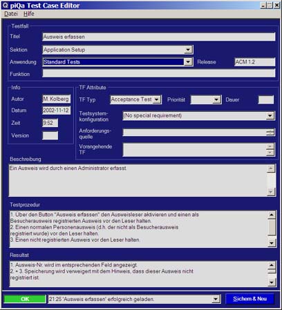Click the 'Sichern & Neu' button

click(250, 299)
